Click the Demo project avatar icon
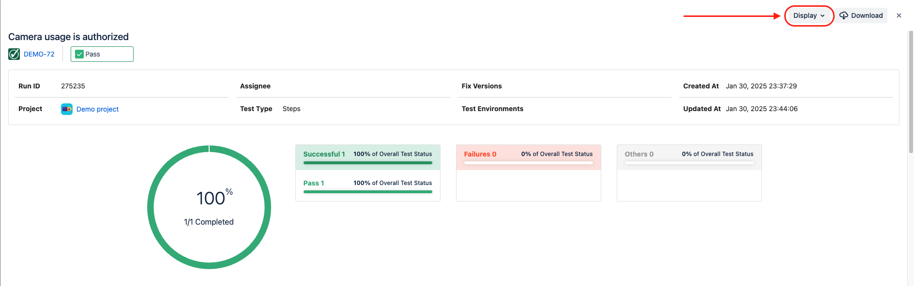The height and width of the screenshot is (286, 914). click(x=67, y=109)
